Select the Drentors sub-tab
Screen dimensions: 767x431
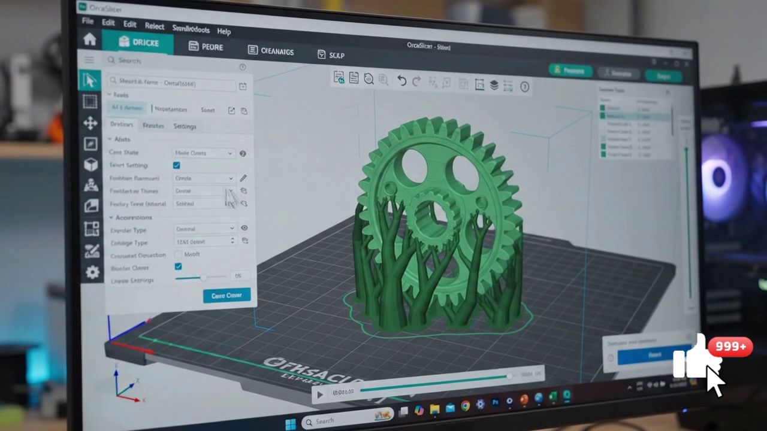coord(122,125)
